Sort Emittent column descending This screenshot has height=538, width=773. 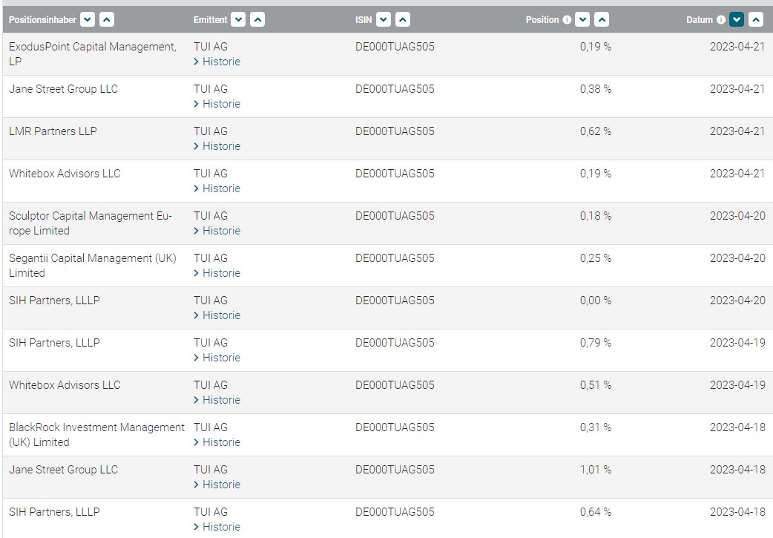click(238, 20)
